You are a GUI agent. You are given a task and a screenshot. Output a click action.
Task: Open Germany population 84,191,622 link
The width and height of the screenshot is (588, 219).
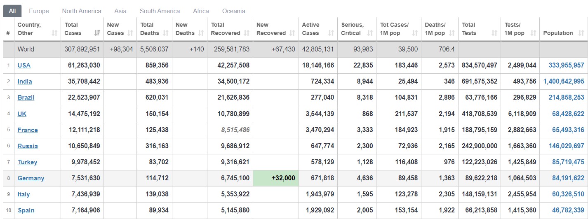click(x=568, y=178)
